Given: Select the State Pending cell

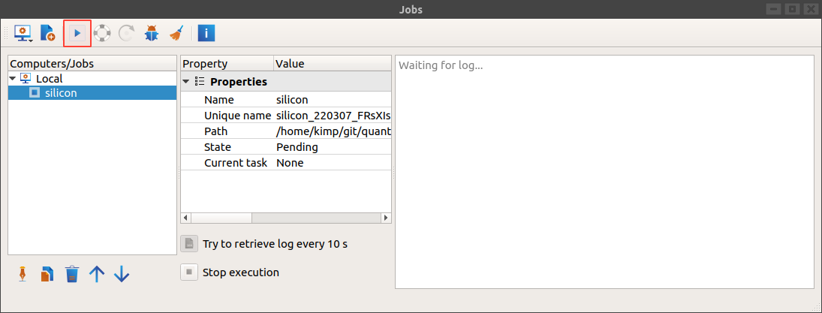Looking at the screenshot, I should pyautogui.click(x=333, y=147).
